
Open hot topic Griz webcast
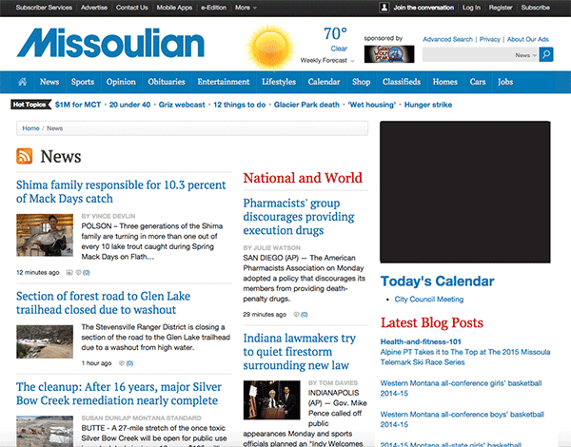tap(182, 105)
